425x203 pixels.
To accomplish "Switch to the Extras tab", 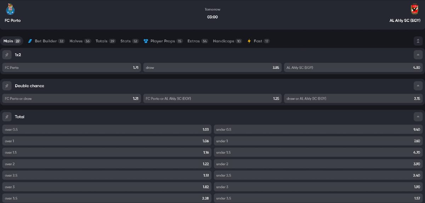I will click(198, 41).
